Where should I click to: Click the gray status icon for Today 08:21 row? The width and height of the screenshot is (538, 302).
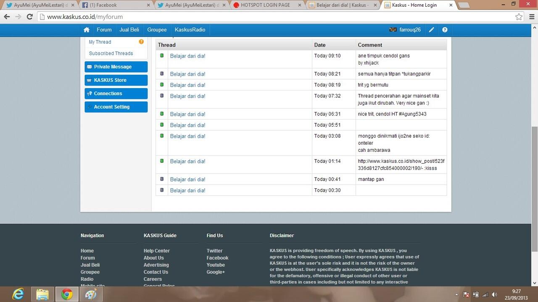[x=162, y=73]
